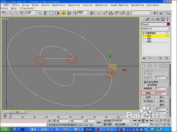Click the Undo arrow icon

(x=4, y=13)
